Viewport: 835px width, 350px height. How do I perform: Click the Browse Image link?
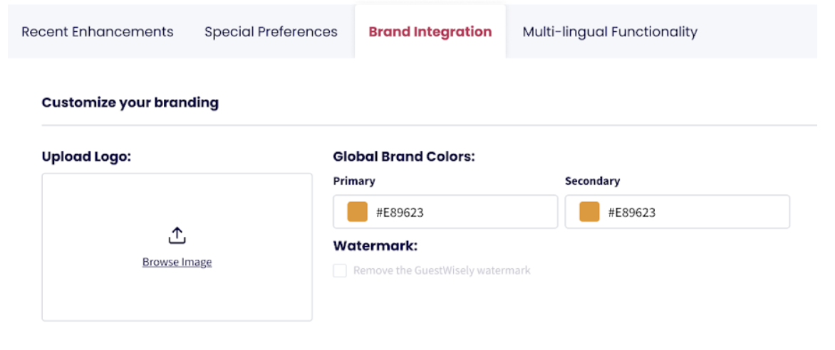[177, 262]
